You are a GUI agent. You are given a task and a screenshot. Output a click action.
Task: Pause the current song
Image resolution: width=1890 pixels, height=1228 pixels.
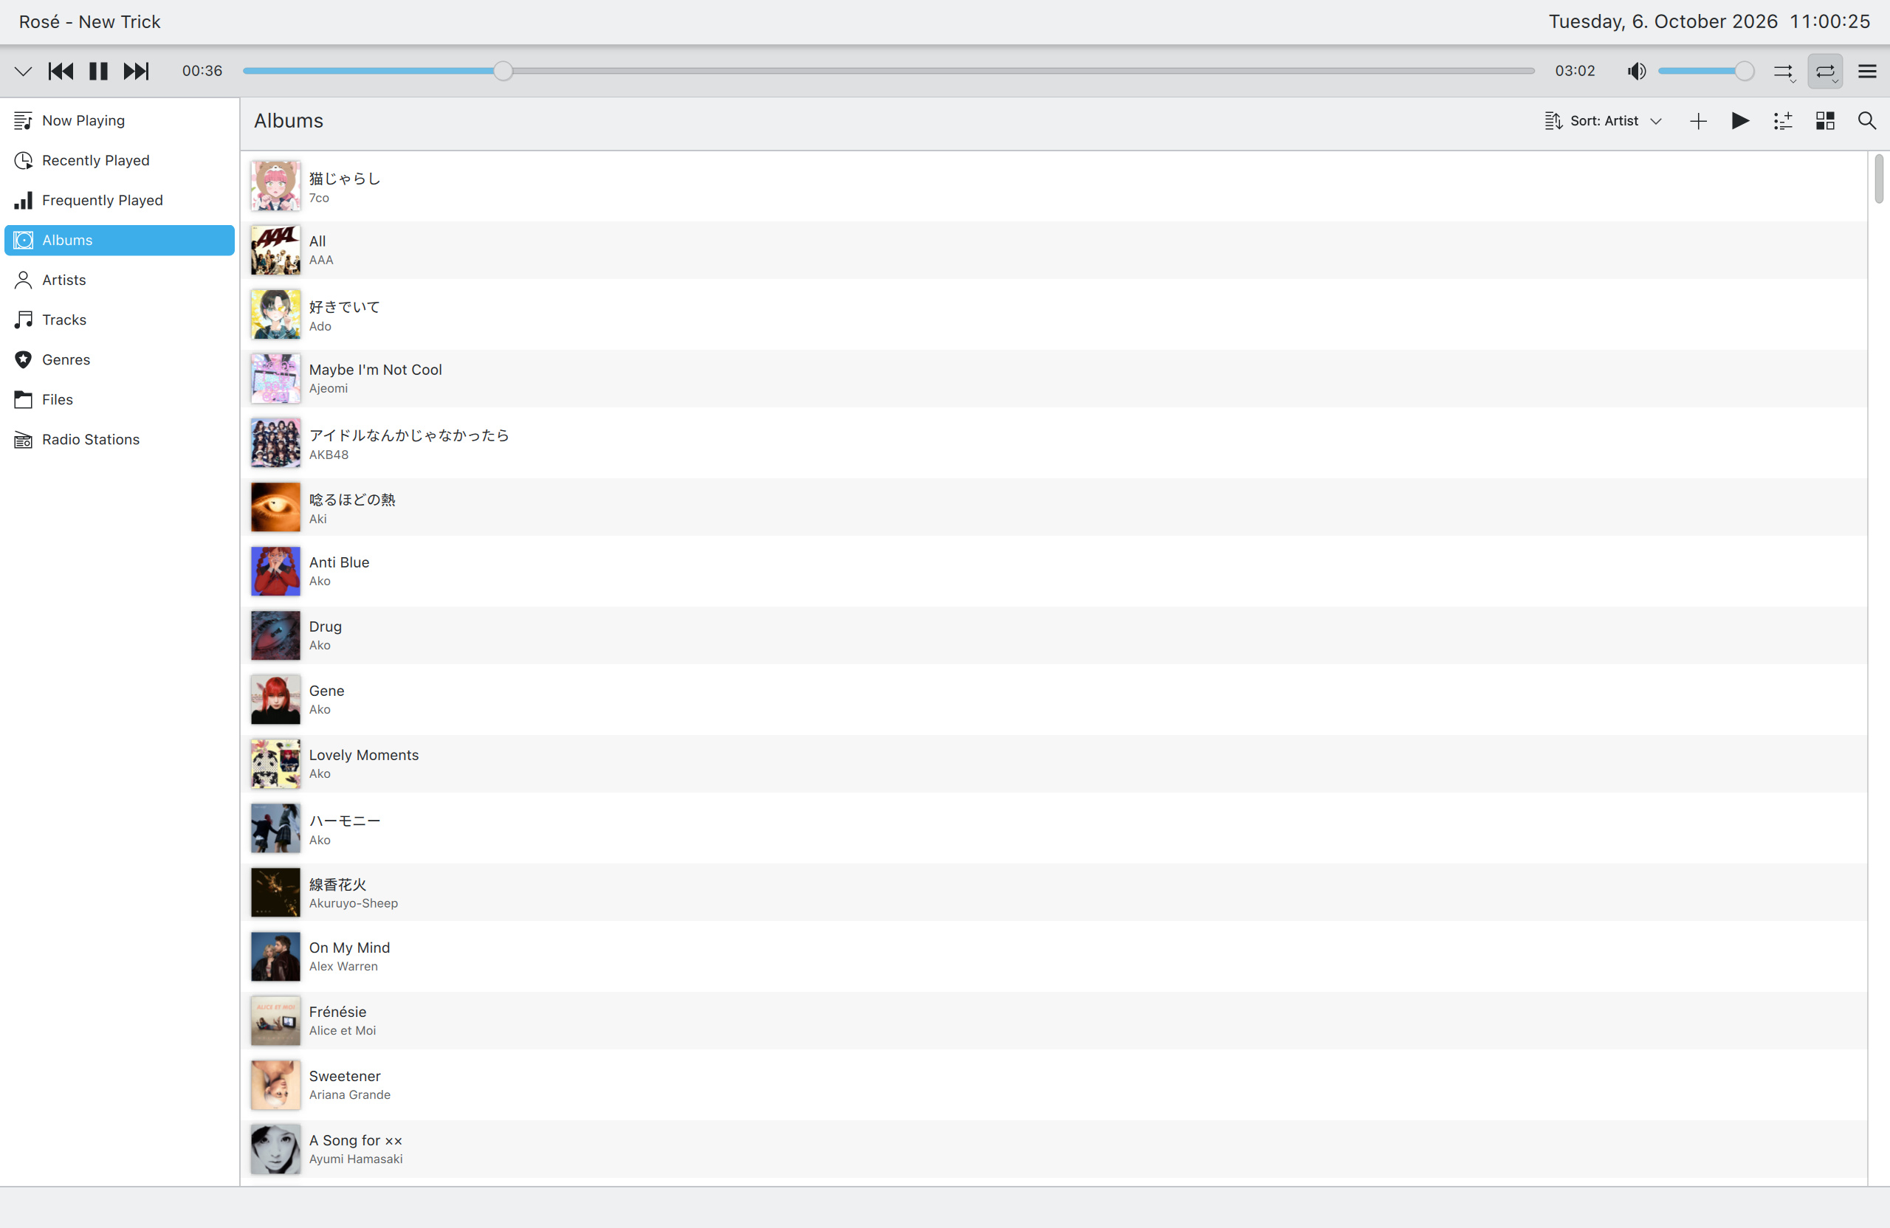[98, 72]
